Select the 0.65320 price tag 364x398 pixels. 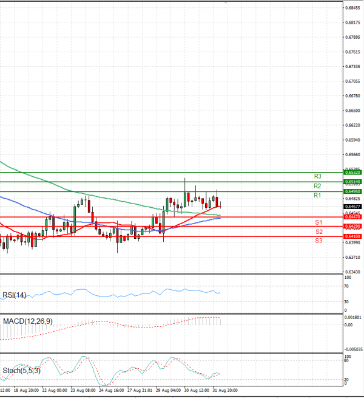[x=352, y=173]
